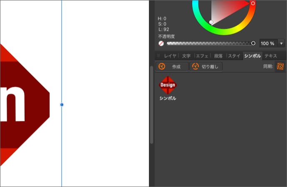Open the スタイ (Styles) tab
The height and width of the screenshot is (187, 287).
pos(234,56)
